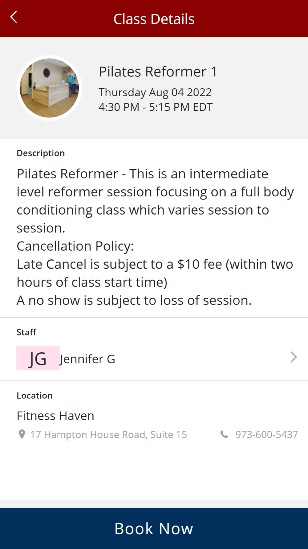
Task: Click the JG staff avatar
Action: click(x=38, y=358)
